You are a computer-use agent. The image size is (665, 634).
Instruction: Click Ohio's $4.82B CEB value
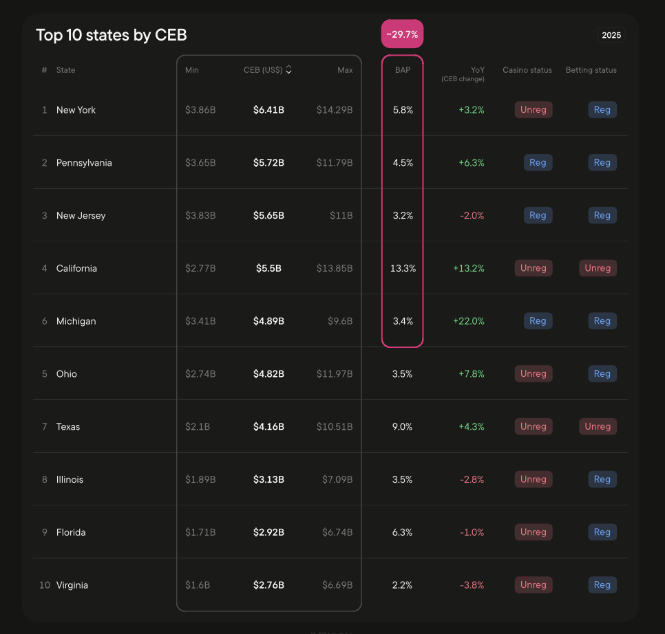269,373
